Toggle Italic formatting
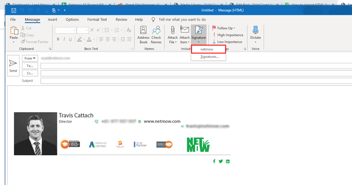Image resolution: width=352 pixels, height=185 pixels. click(x=64, y=39)
